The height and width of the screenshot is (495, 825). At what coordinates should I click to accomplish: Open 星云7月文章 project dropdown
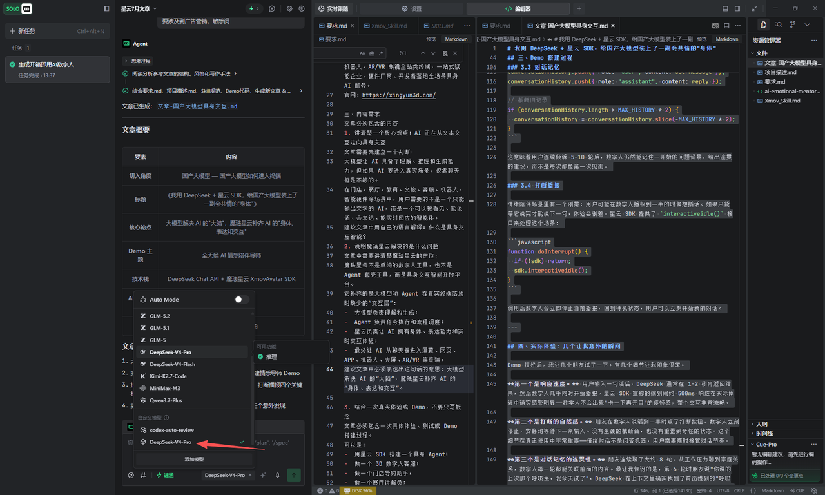click(x=139, y=9)
